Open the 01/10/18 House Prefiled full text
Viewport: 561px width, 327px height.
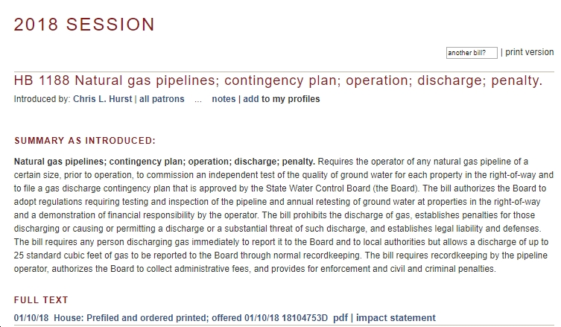[171, 318]
